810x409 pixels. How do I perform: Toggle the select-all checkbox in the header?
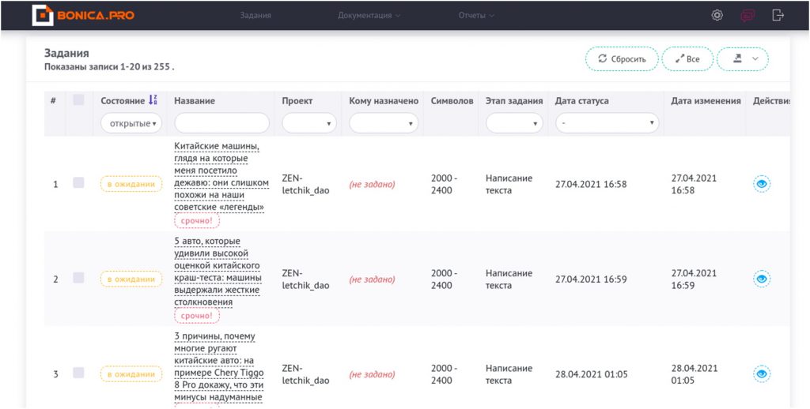[78, 100]
